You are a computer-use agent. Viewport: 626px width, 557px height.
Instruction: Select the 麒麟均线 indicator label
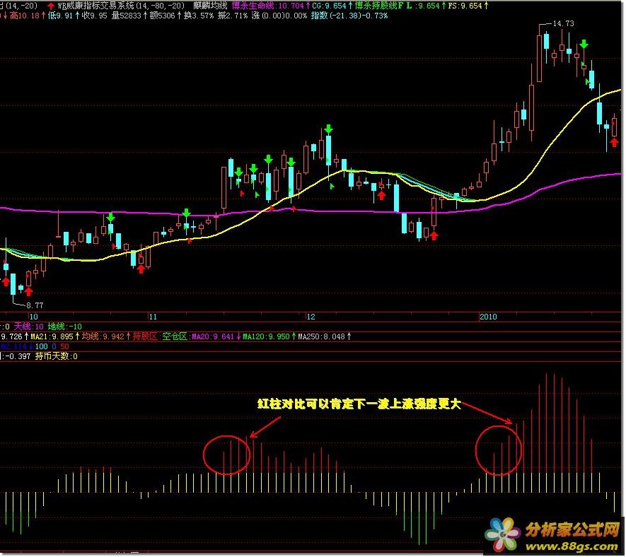pos(209,6)
